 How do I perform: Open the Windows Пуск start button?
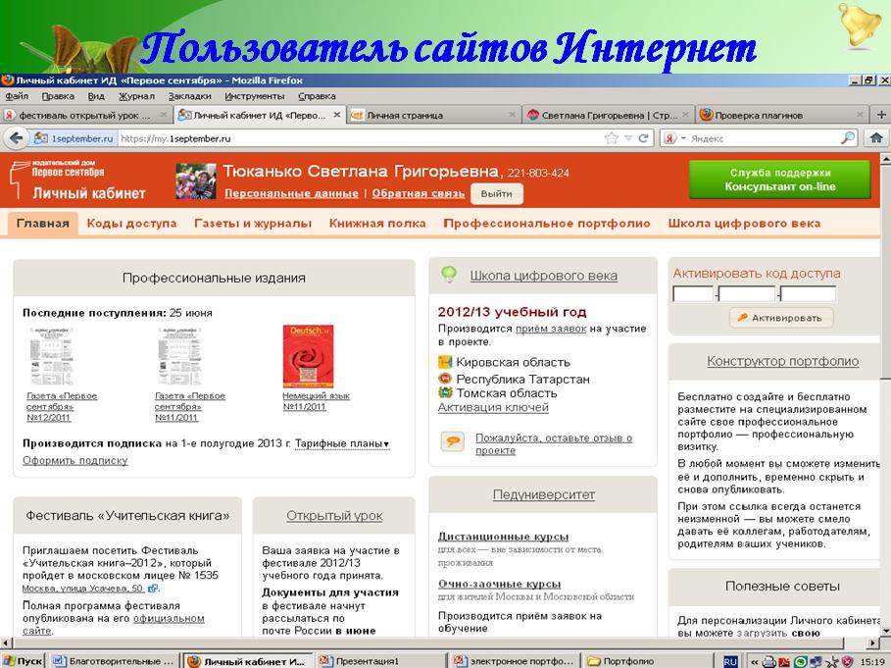(x=23, y=660)
